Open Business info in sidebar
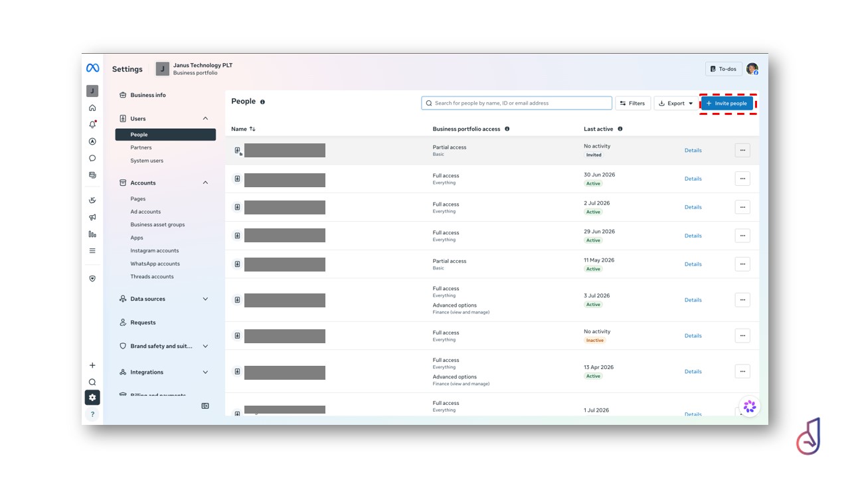This screenshot has height=478, width=850. pyautogui.click(x=148, y=95)
